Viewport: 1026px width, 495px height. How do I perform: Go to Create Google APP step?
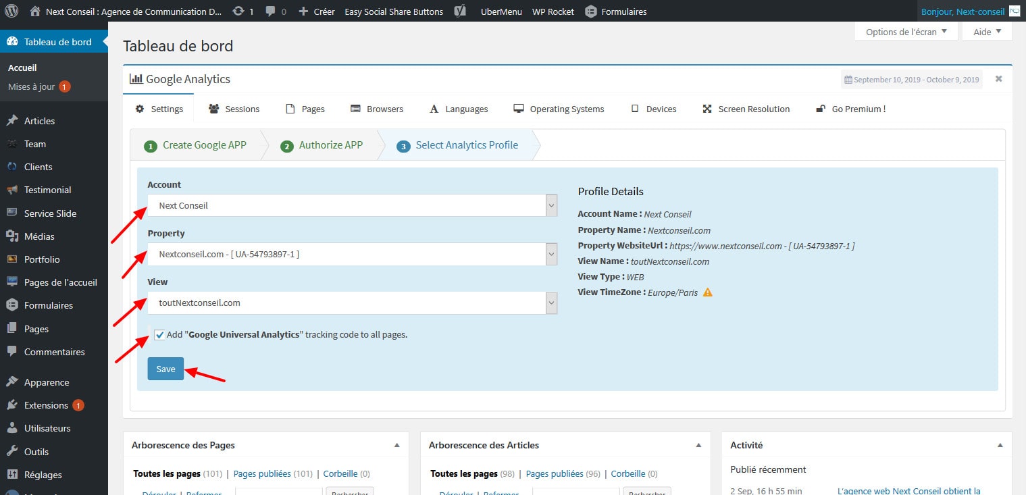196,145
